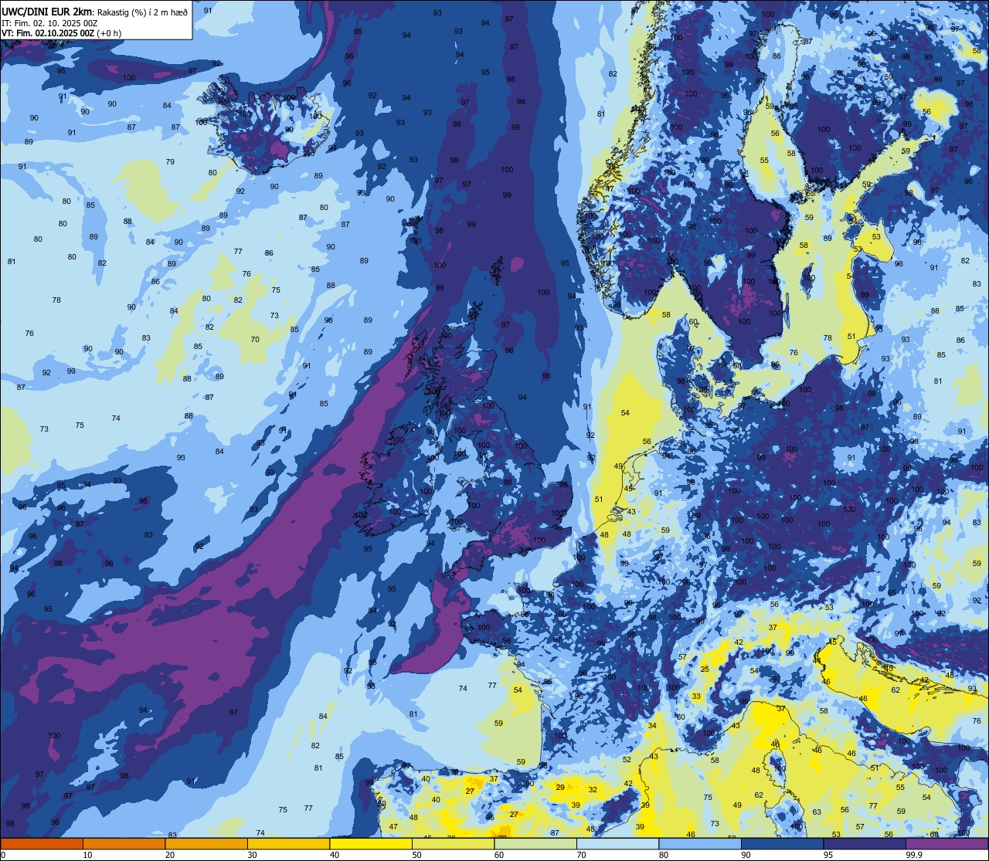Pick the 20–30 legend swatch

point(206,843)
